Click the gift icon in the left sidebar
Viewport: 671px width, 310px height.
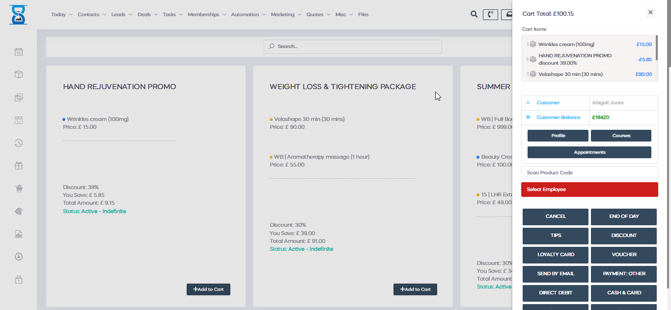coord(19,166)
